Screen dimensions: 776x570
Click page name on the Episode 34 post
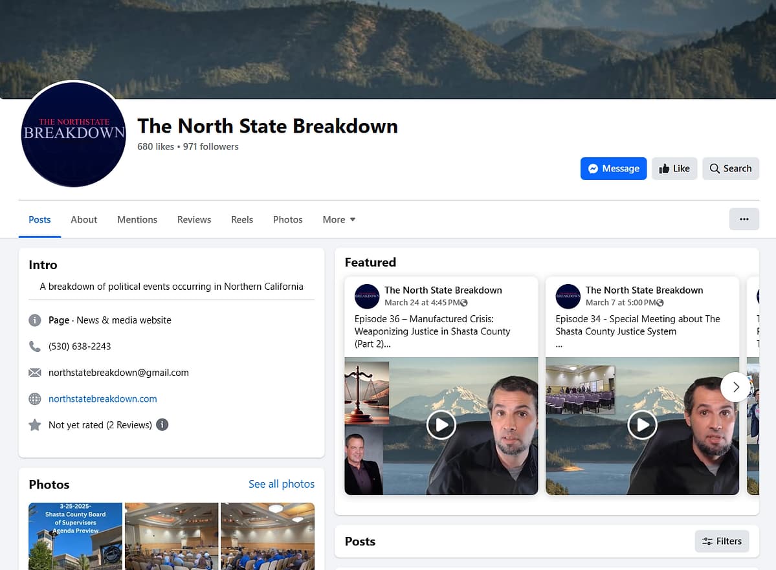[x=644, y=290]
